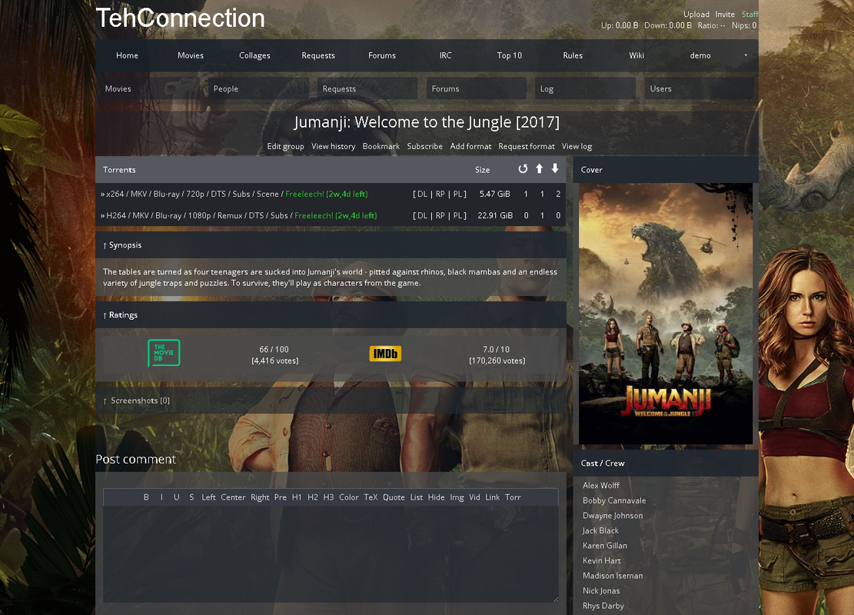The height and width of the screenshot is (615, 854).
Task: Open the Forums main menu item
Action: tap(382, 55)
